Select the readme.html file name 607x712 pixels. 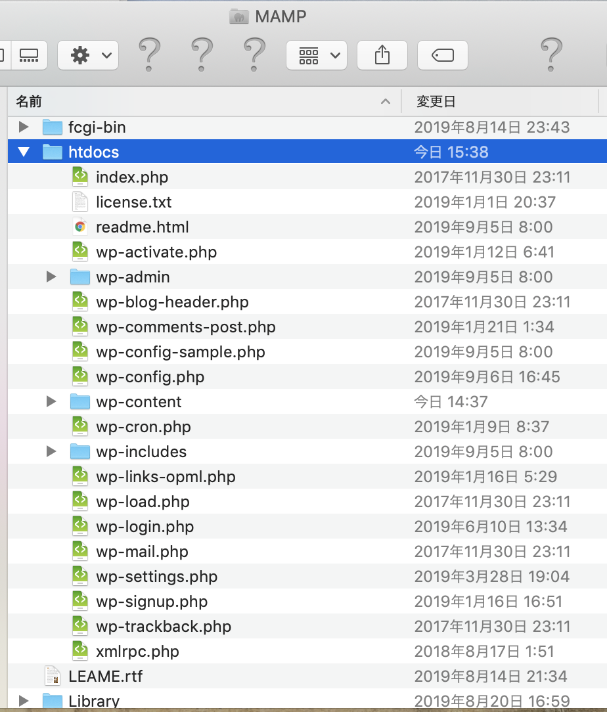click(143, 227)
